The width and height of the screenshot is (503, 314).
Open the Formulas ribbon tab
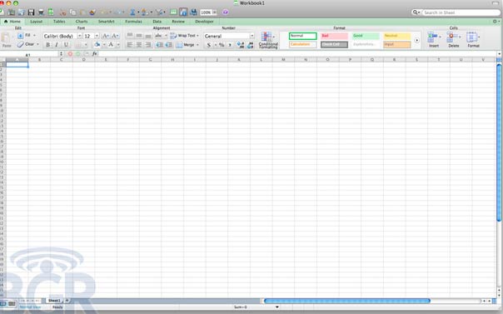(x=133, y=22)
